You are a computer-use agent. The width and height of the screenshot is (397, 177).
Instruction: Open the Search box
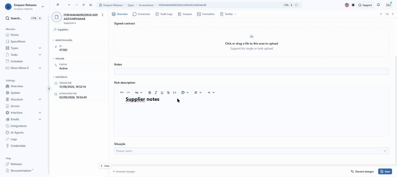[24, 18]
